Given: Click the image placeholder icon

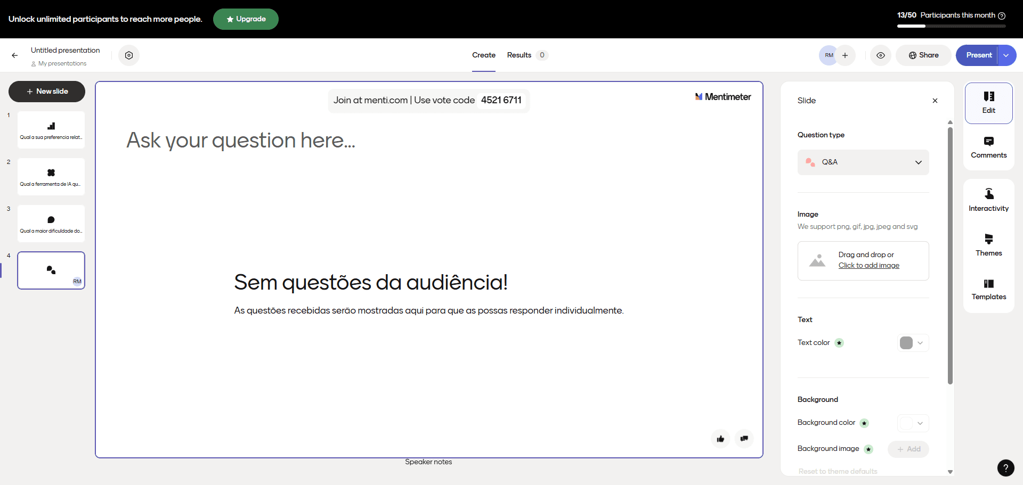Looking at the screenshot, I should 817,260.
